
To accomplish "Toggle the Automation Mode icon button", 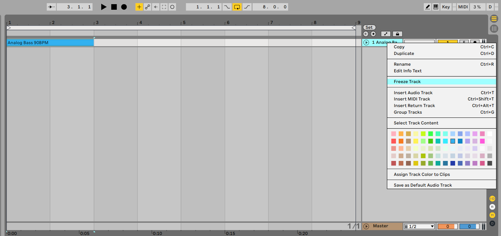I will 385,34.
